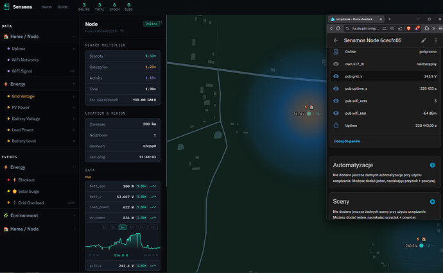Click the browser back button

(331, 28)
